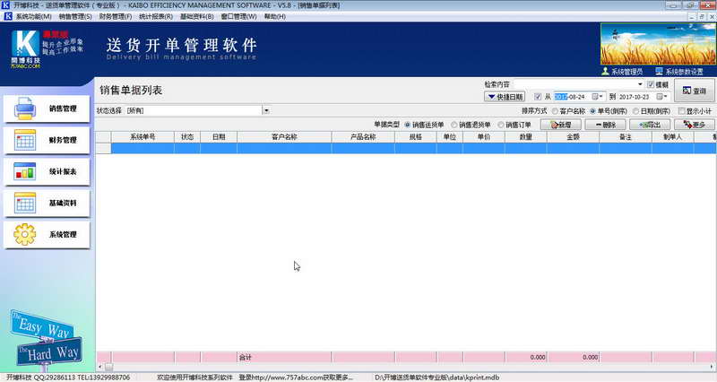Sort by 日期(倒序) radio option
Screen dimensions: 717x382
[x=635, y=111]
